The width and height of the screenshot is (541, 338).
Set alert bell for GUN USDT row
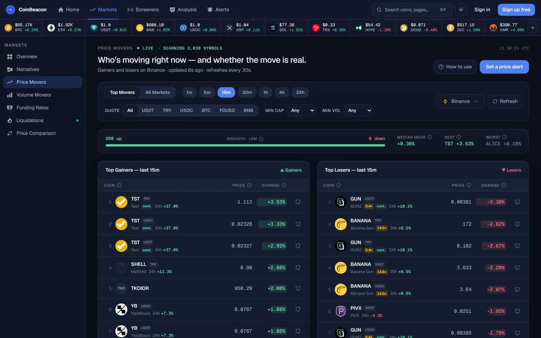click(x=517, y=202)
